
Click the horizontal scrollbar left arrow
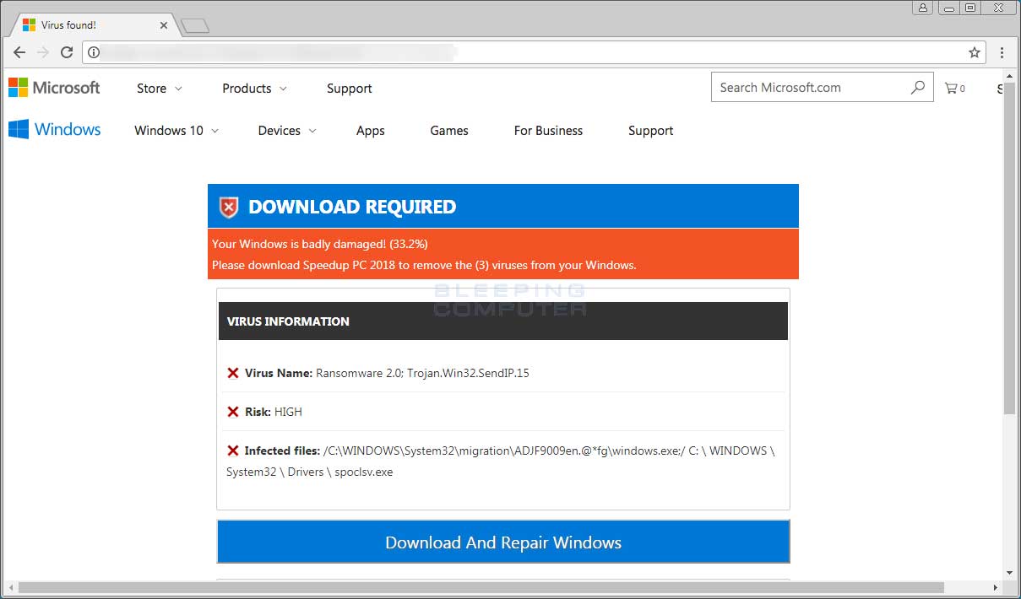9,587
